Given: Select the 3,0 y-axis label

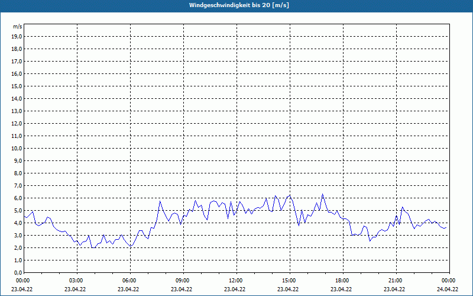Looking at the screenshot, I should 18,235.
